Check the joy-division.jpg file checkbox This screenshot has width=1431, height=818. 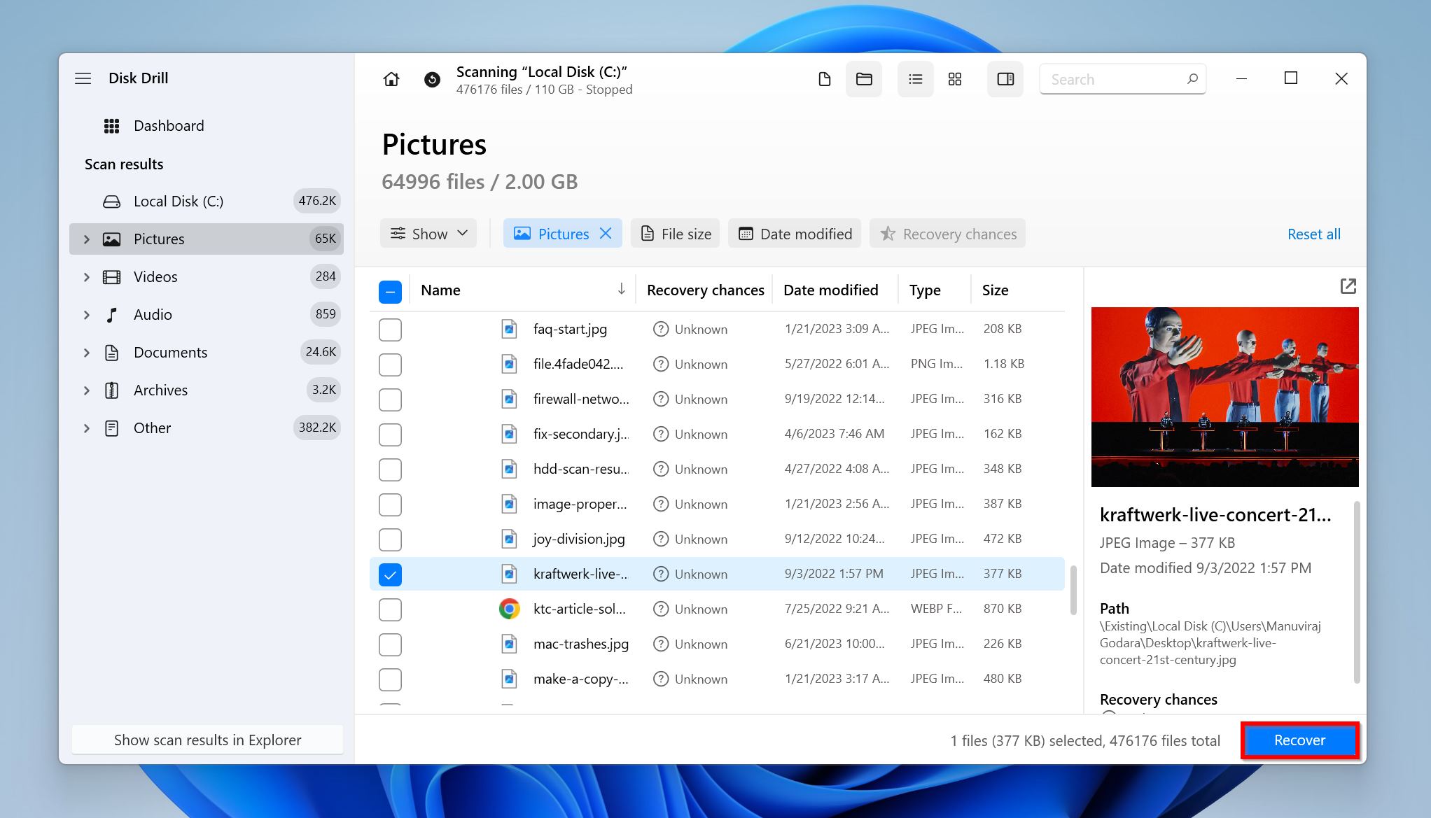(390, 538)
